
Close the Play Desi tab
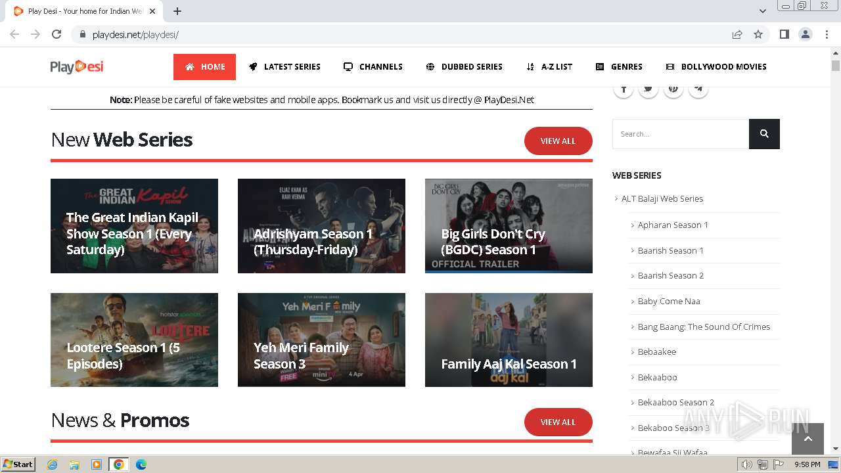tap(152, 11)
